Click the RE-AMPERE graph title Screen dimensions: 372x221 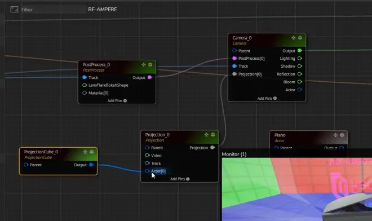tap(103, 10)
